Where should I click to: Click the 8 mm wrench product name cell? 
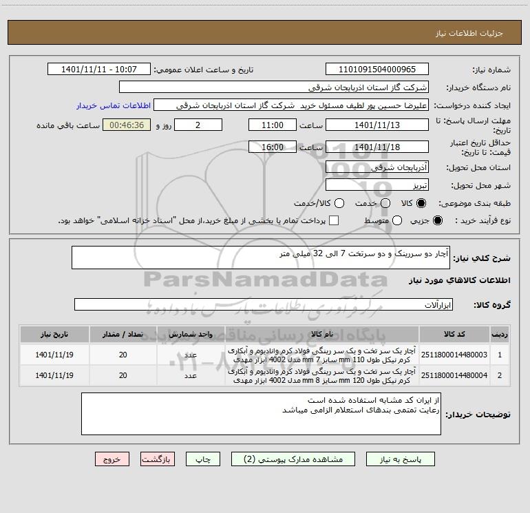322,375
